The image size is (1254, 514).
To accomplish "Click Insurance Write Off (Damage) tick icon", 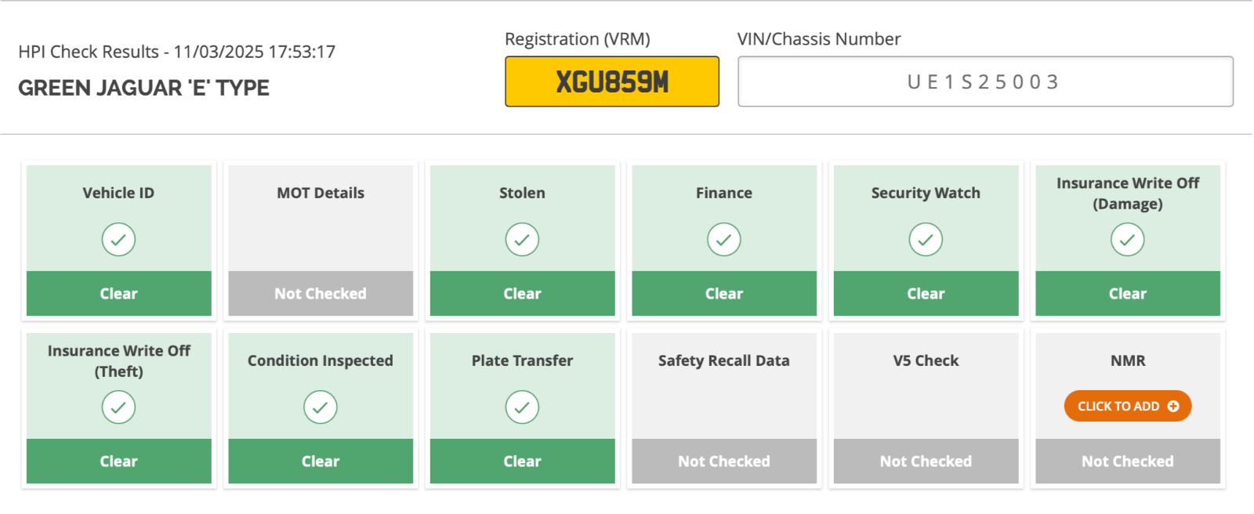I will [1128, 240].
